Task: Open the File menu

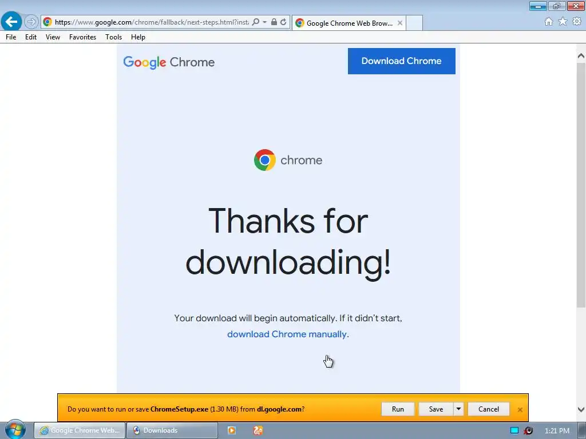Action: [x=11, y=37]
